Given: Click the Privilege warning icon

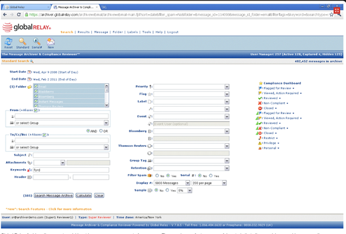Looking at the screenshot, I should [260, 143].
